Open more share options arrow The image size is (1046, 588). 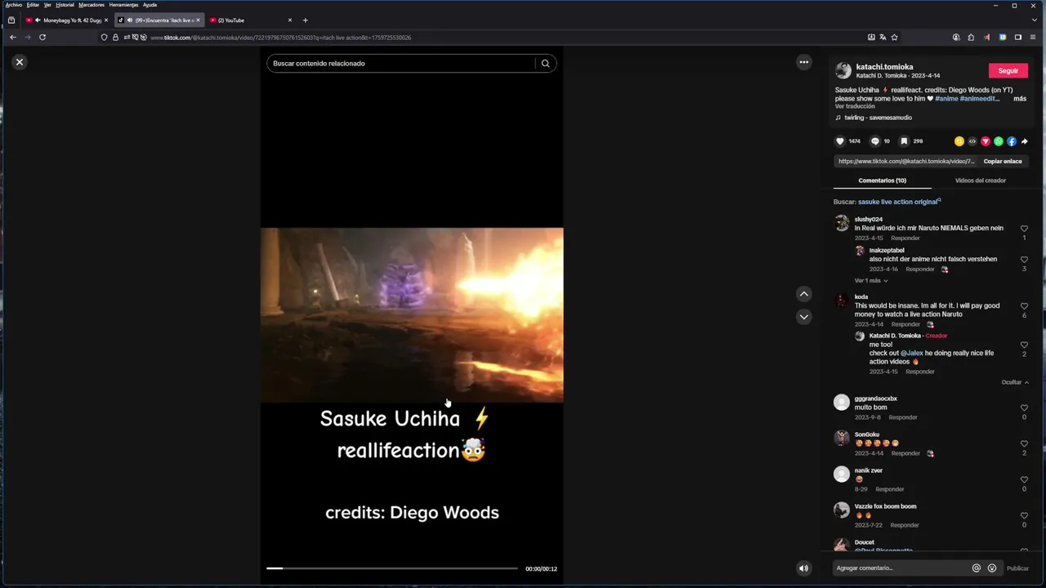coord(1025,141)
